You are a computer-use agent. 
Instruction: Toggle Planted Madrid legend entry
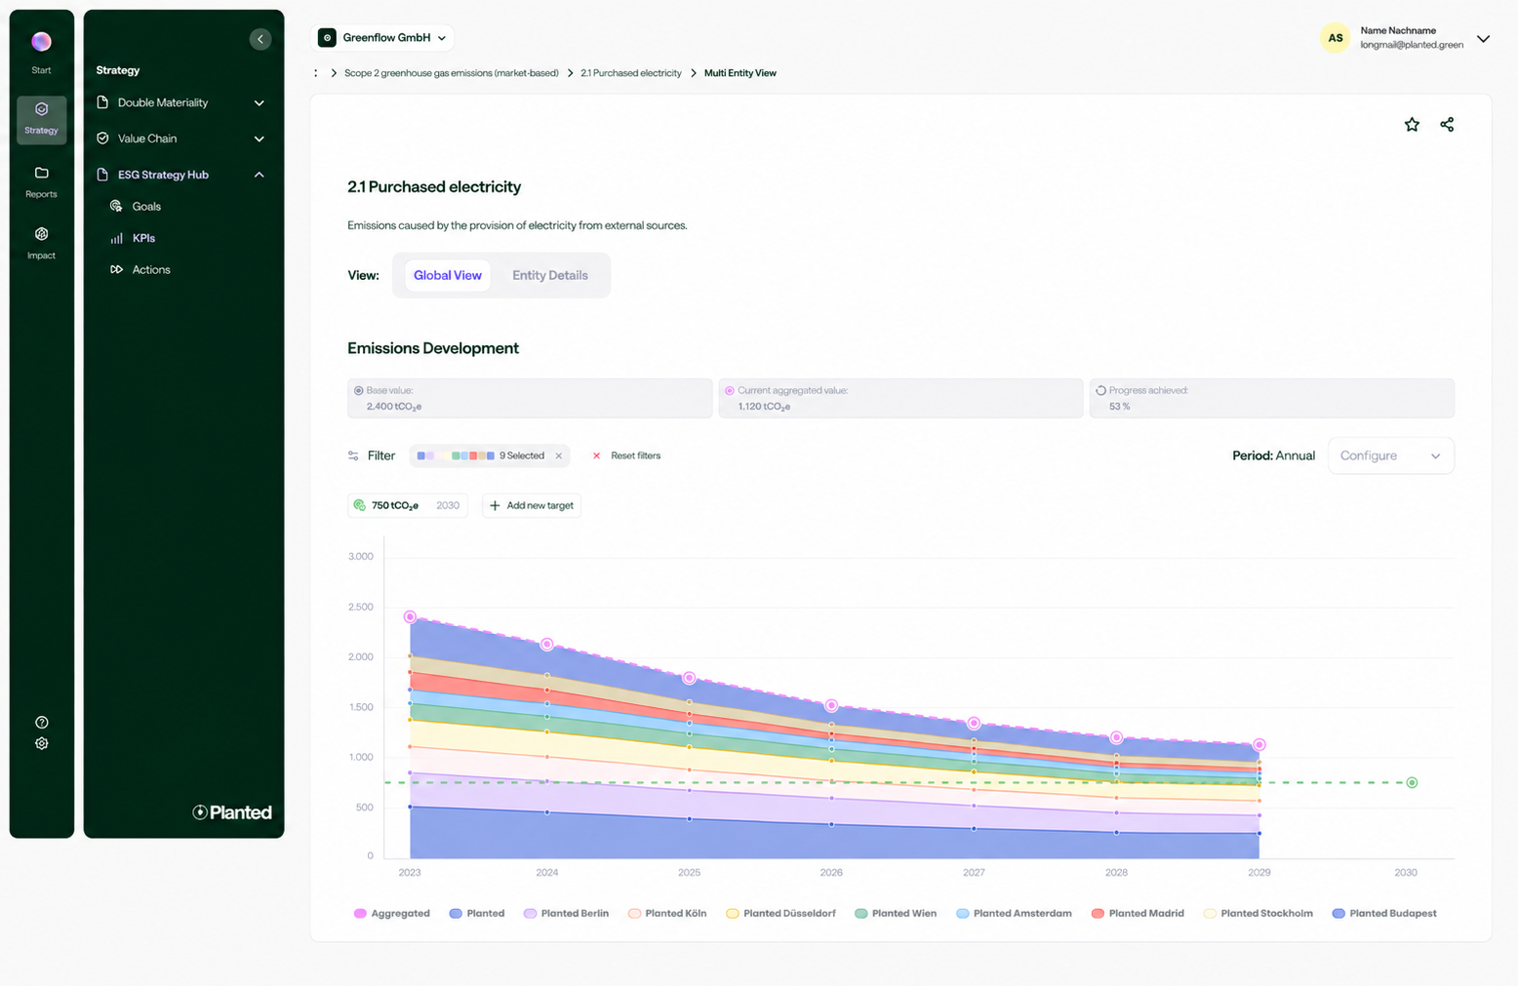coord(1138,914)
